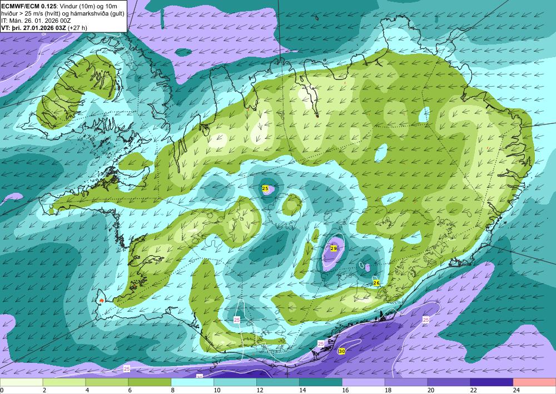Pick the light green 2–4 legend swatch
The width and height of the screenshot is (556, 394).
(64, 382)
